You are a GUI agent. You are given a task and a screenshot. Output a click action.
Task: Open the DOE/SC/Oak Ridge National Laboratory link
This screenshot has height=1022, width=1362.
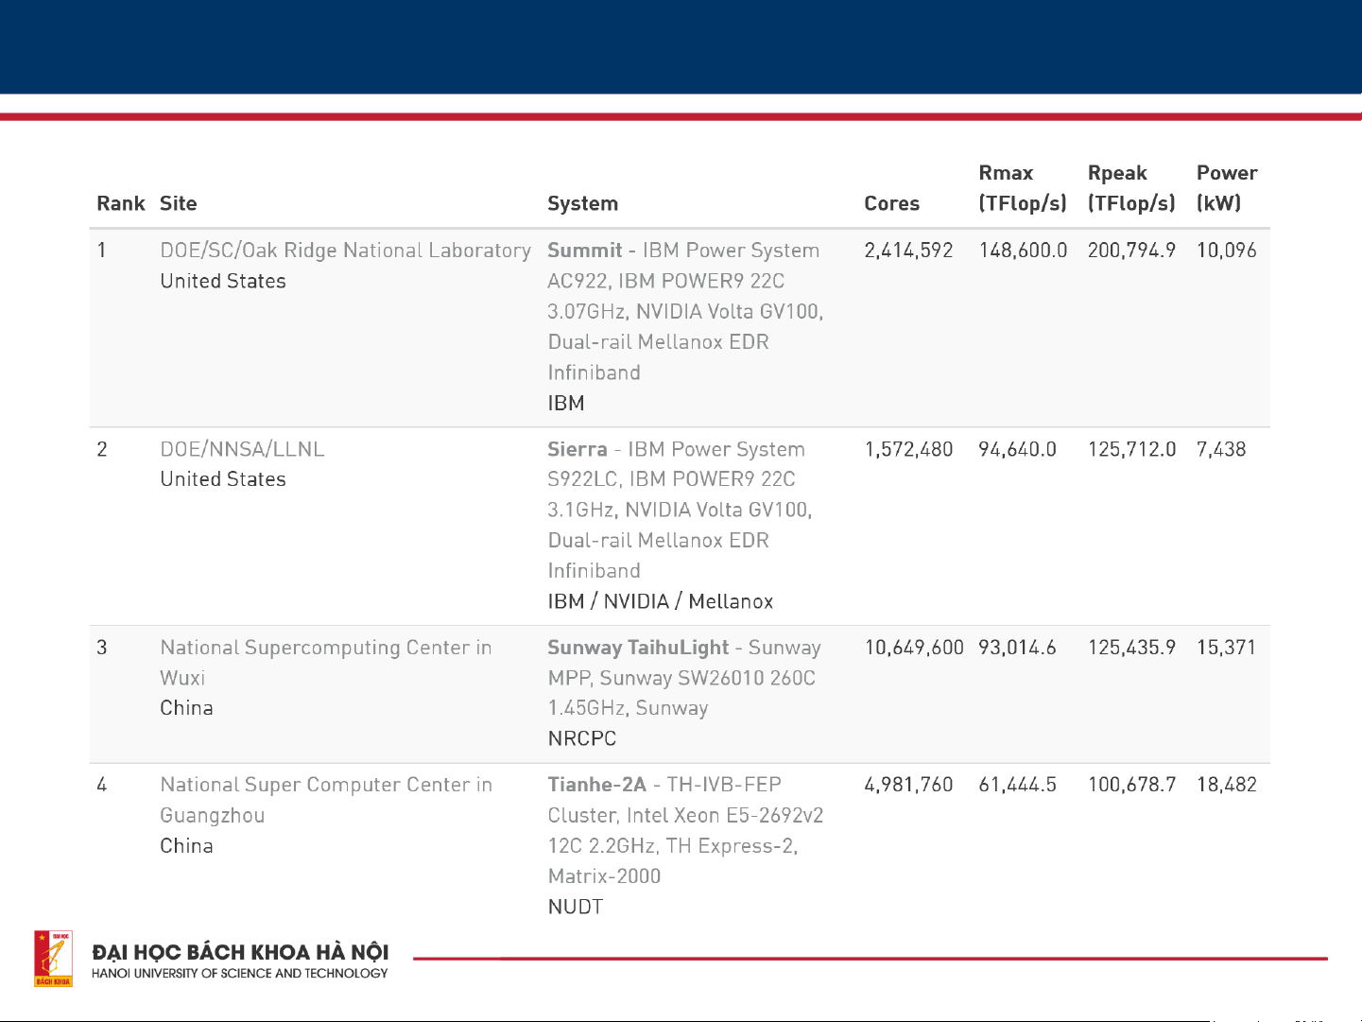[345, 251]
